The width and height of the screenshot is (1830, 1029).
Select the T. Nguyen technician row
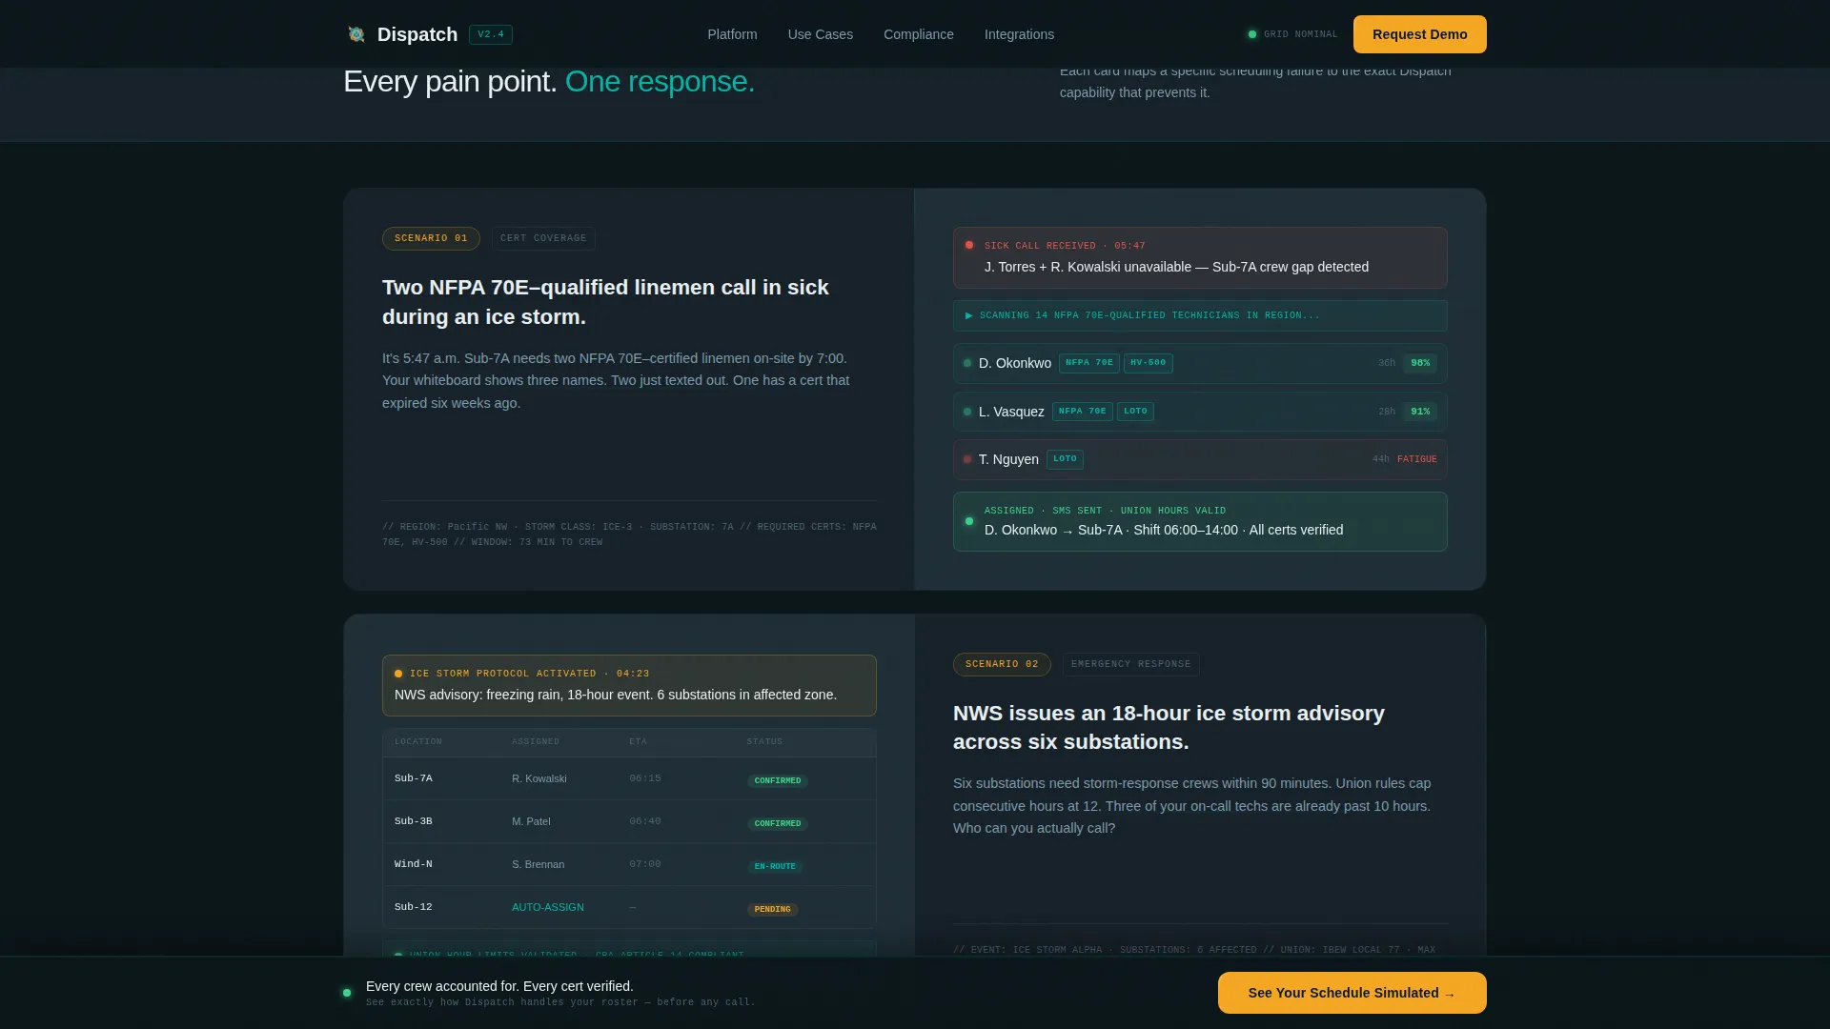pyautogui.click(x=1200, y=459)
